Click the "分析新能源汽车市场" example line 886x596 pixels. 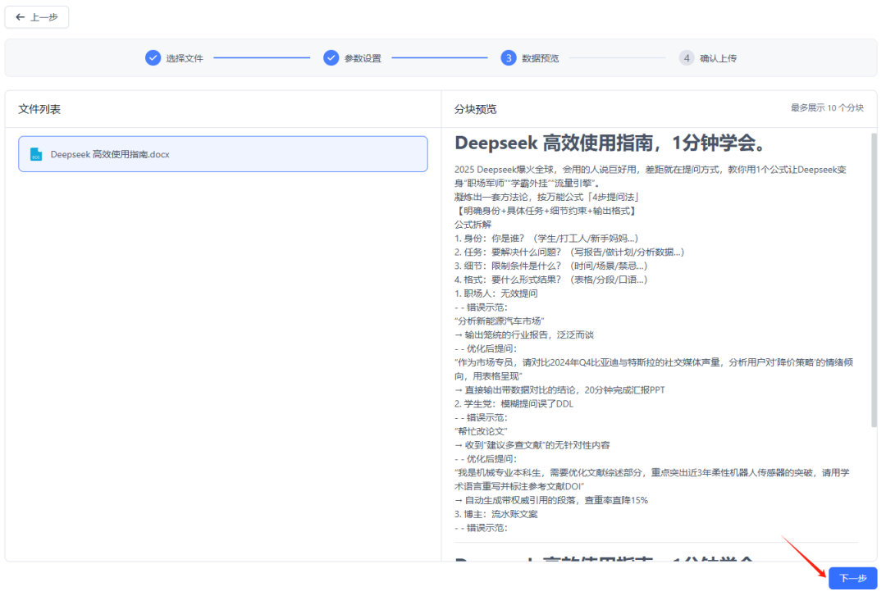click(500, 321)
